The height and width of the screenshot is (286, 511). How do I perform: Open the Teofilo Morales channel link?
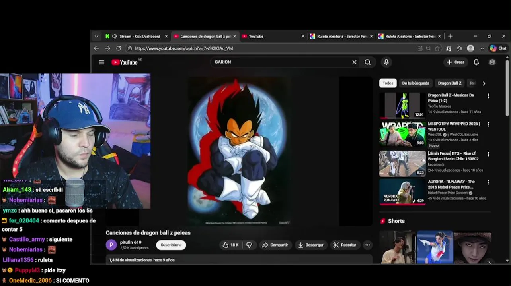coord(440,106)
